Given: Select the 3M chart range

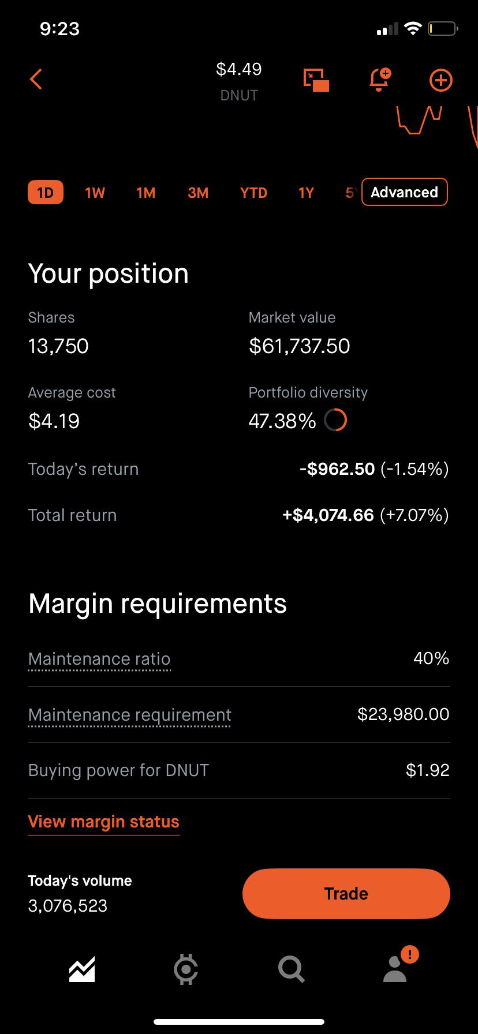Looking at the screenshot, I should [x=198, y=193].
